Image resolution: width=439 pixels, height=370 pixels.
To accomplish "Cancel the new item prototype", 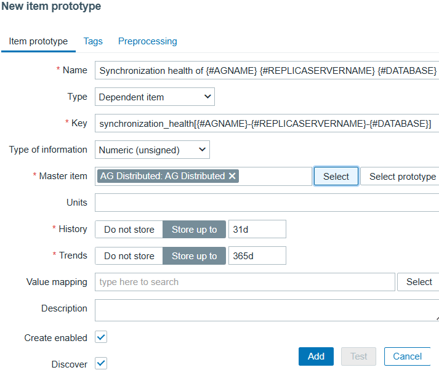I will [407, 356].
